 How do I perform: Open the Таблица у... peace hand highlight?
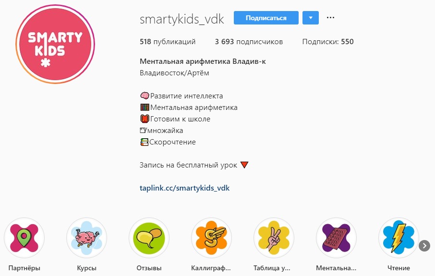274,238
